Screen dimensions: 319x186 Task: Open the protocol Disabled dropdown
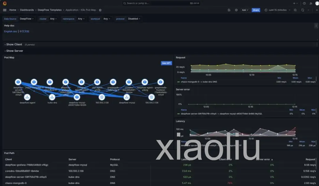[x=134, y=19]
